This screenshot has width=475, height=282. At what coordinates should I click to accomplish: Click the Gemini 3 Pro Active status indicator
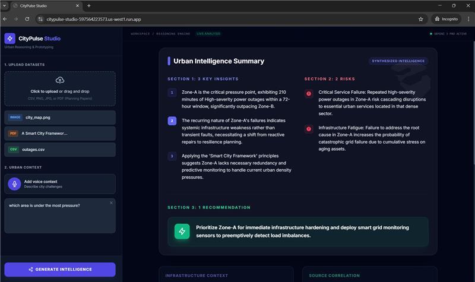[x=448, y=34]
